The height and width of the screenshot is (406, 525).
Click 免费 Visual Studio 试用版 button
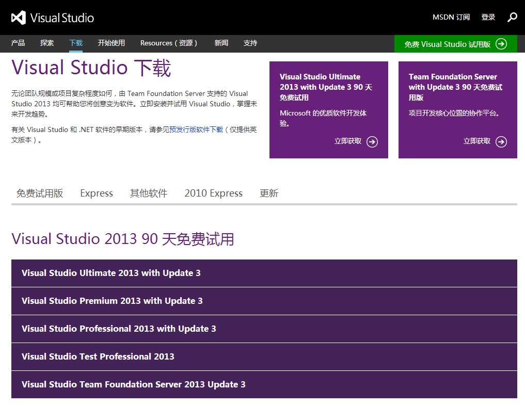(x=456, y=44)
